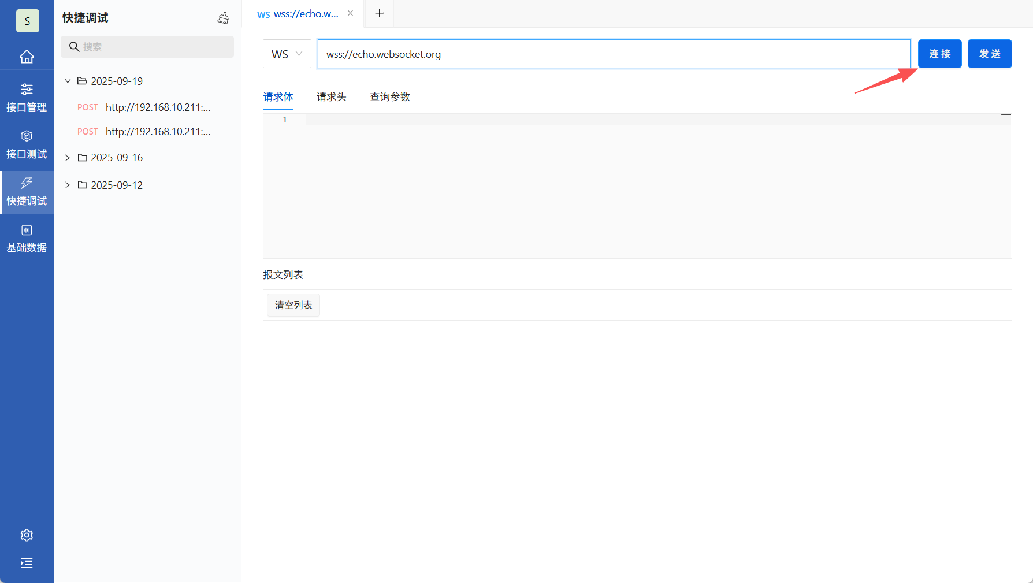
Task: Open the settings gear at sidebar bottom
Action: (x=27, y=535)
